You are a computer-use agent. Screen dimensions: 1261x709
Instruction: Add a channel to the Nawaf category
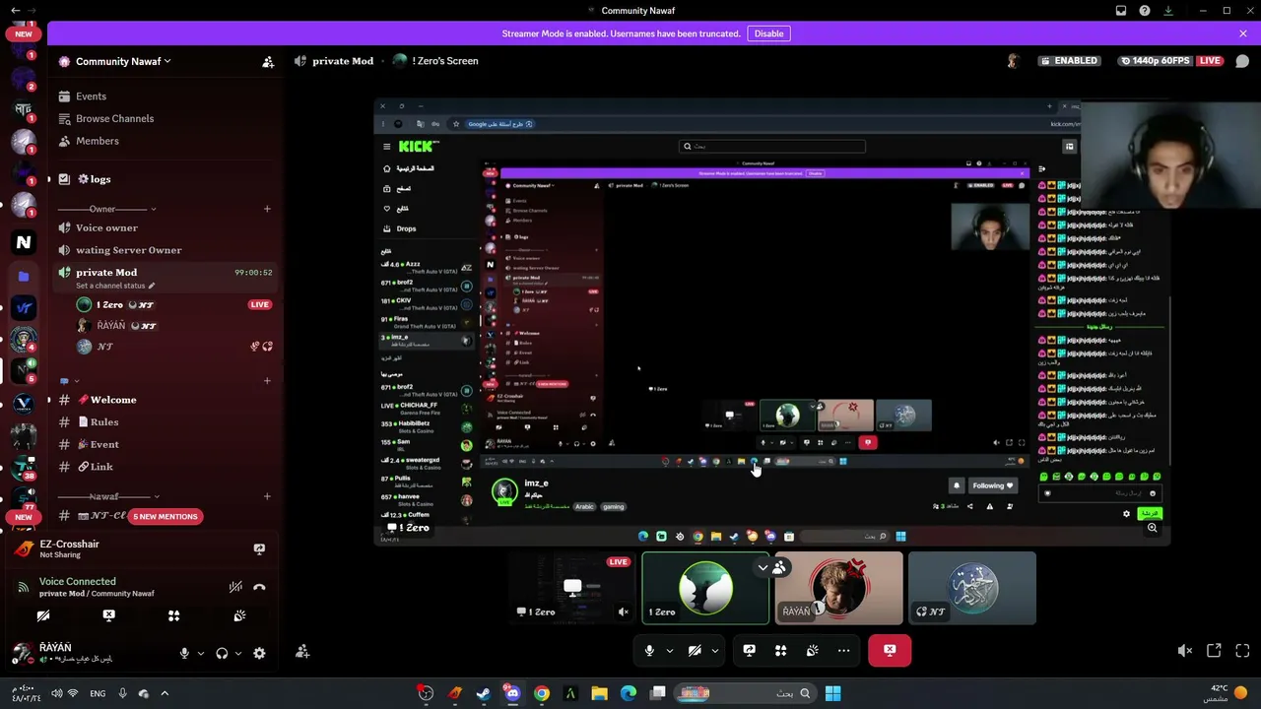(x=267, y=496)
